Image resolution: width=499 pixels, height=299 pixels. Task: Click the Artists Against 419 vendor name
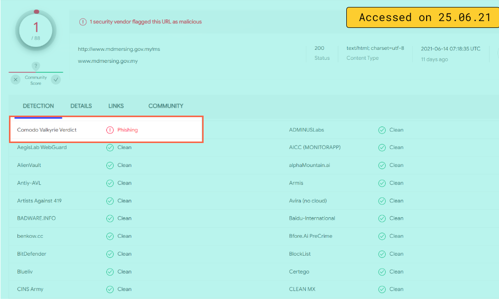pyautogui.click(x=39, y=201)
